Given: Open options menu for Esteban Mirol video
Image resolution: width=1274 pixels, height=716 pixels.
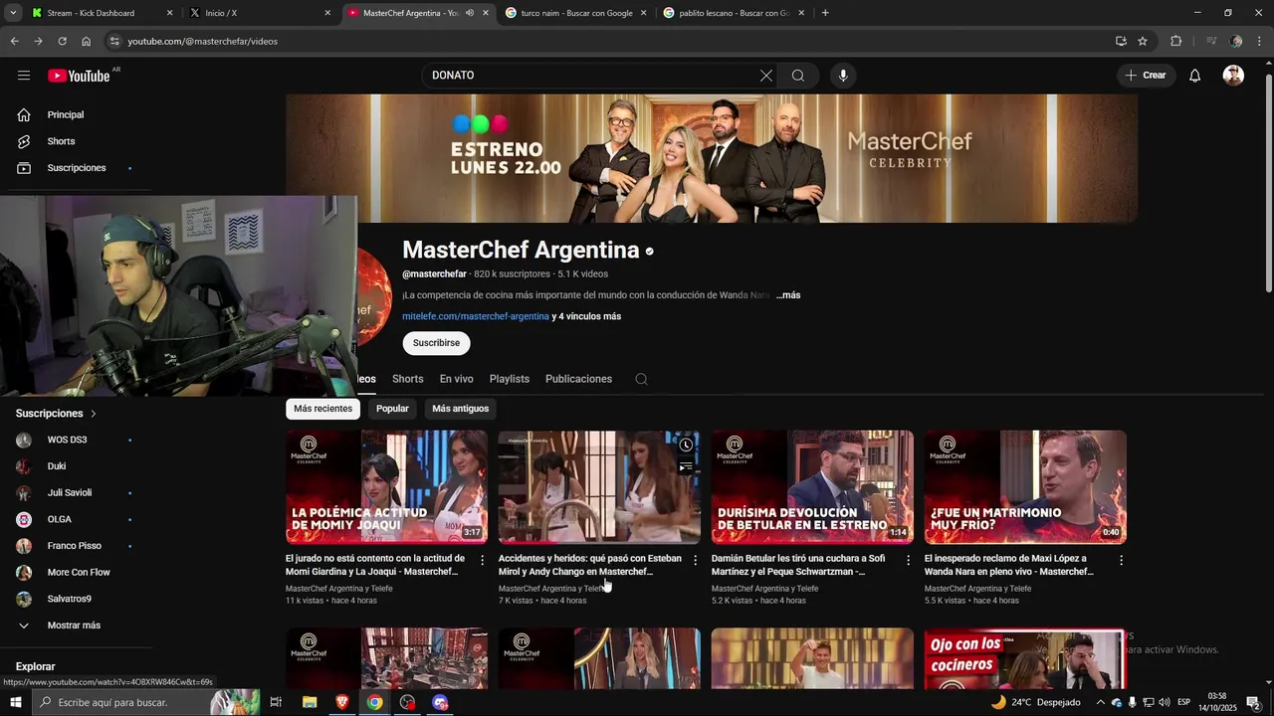Looking at the screenshot, I should 695,560.
